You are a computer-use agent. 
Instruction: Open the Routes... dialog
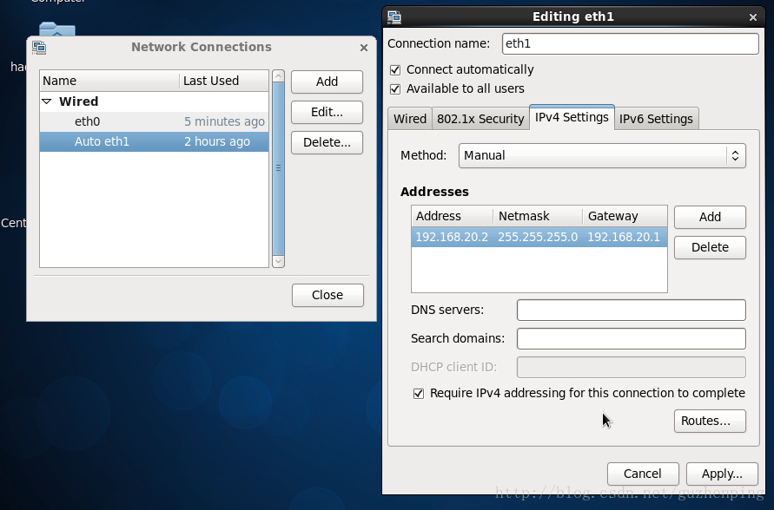click(x=710, y=421)
